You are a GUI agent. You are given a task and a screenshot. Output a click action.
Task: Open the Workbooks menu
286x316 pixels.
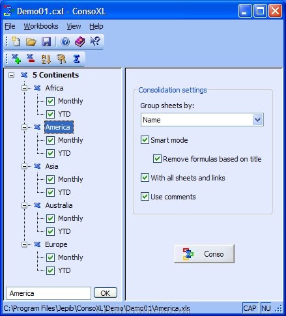coord(41,26)
